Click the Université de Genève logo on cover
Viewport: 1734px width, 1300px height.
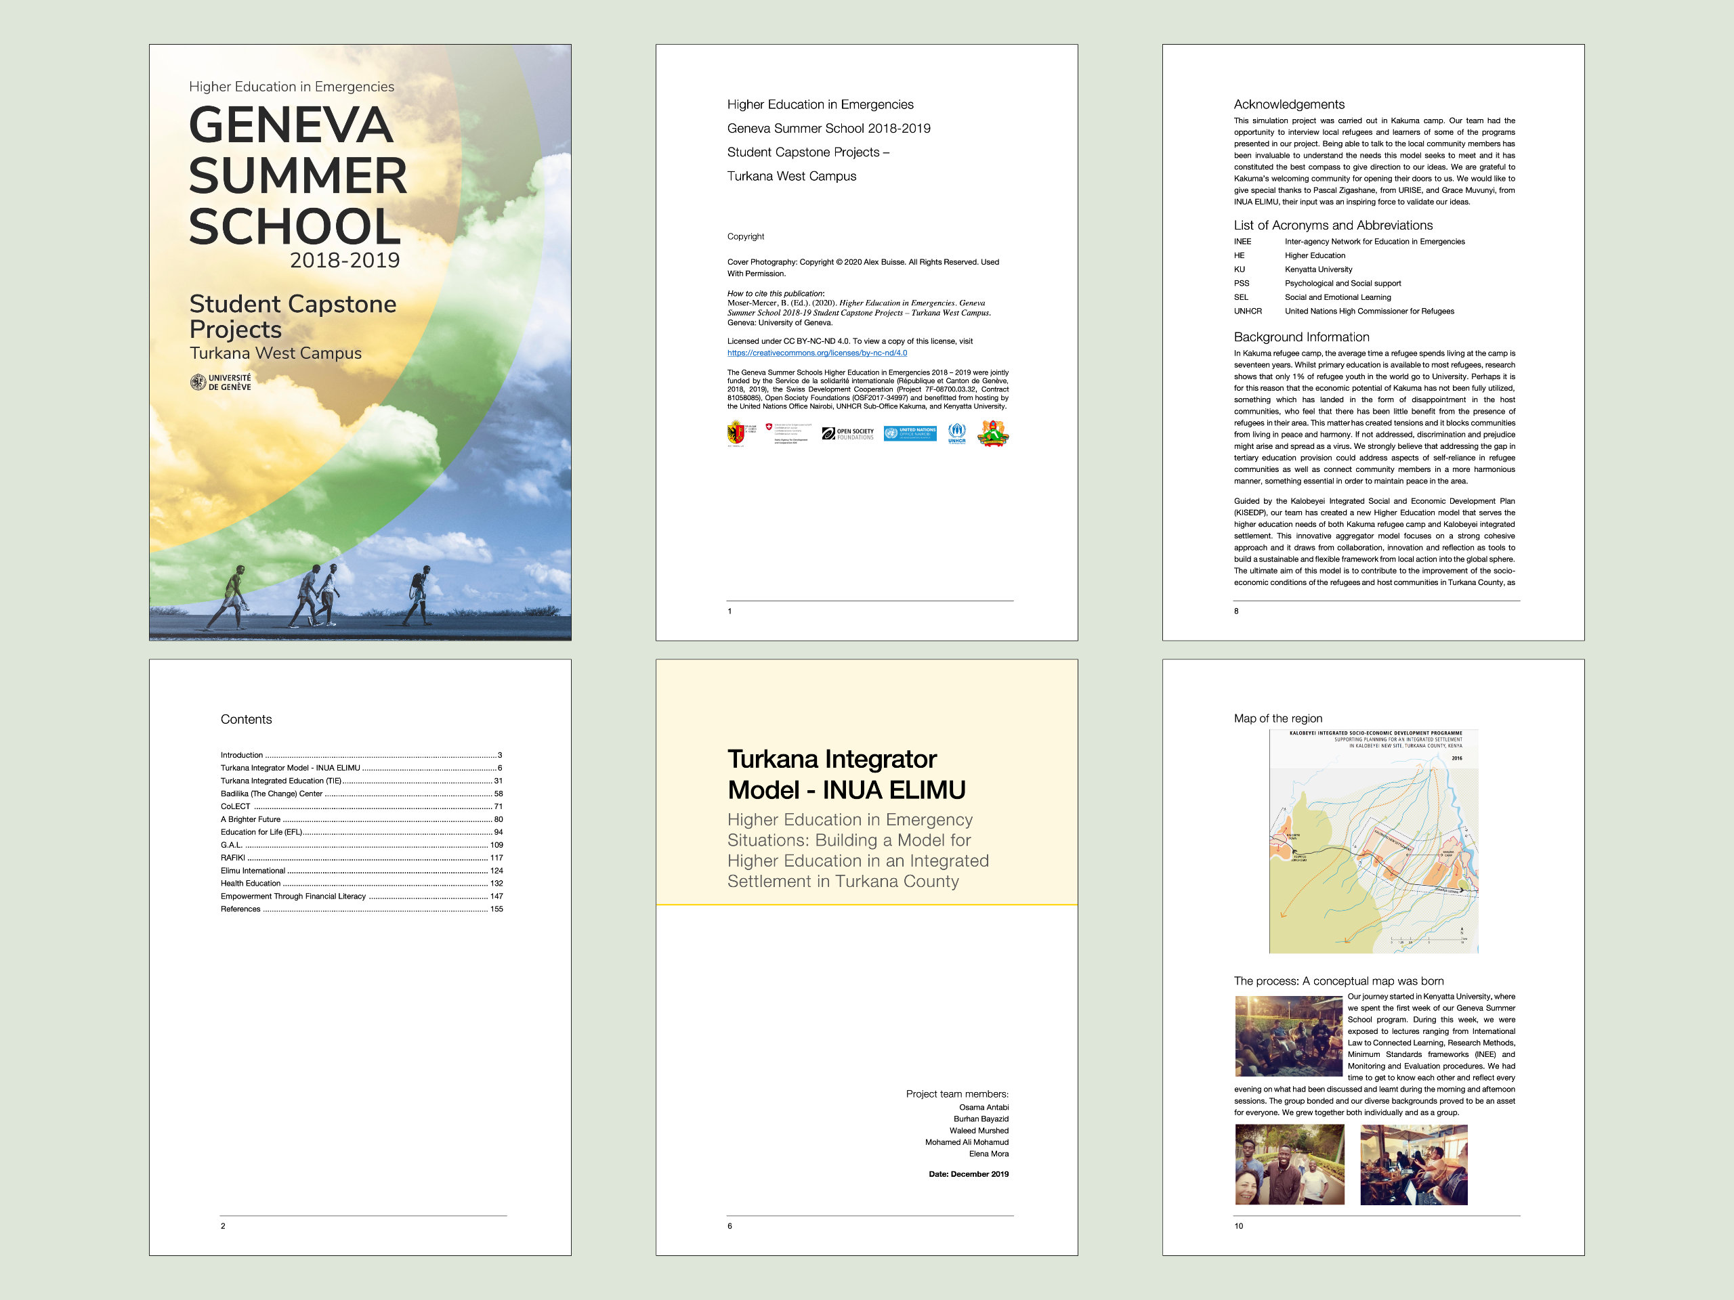(220, 383)
